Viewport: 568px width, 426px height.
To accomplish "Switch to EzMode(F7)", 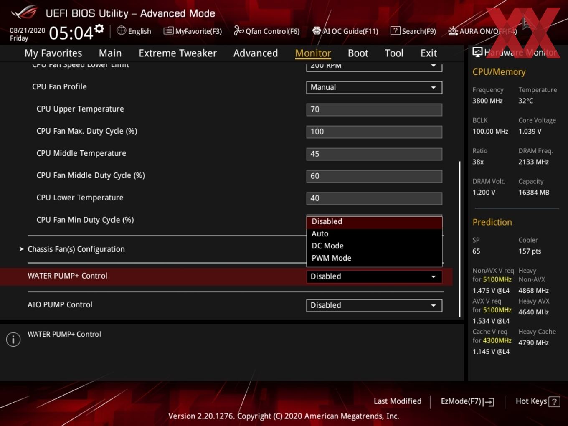I will click(x=467, y=401).
